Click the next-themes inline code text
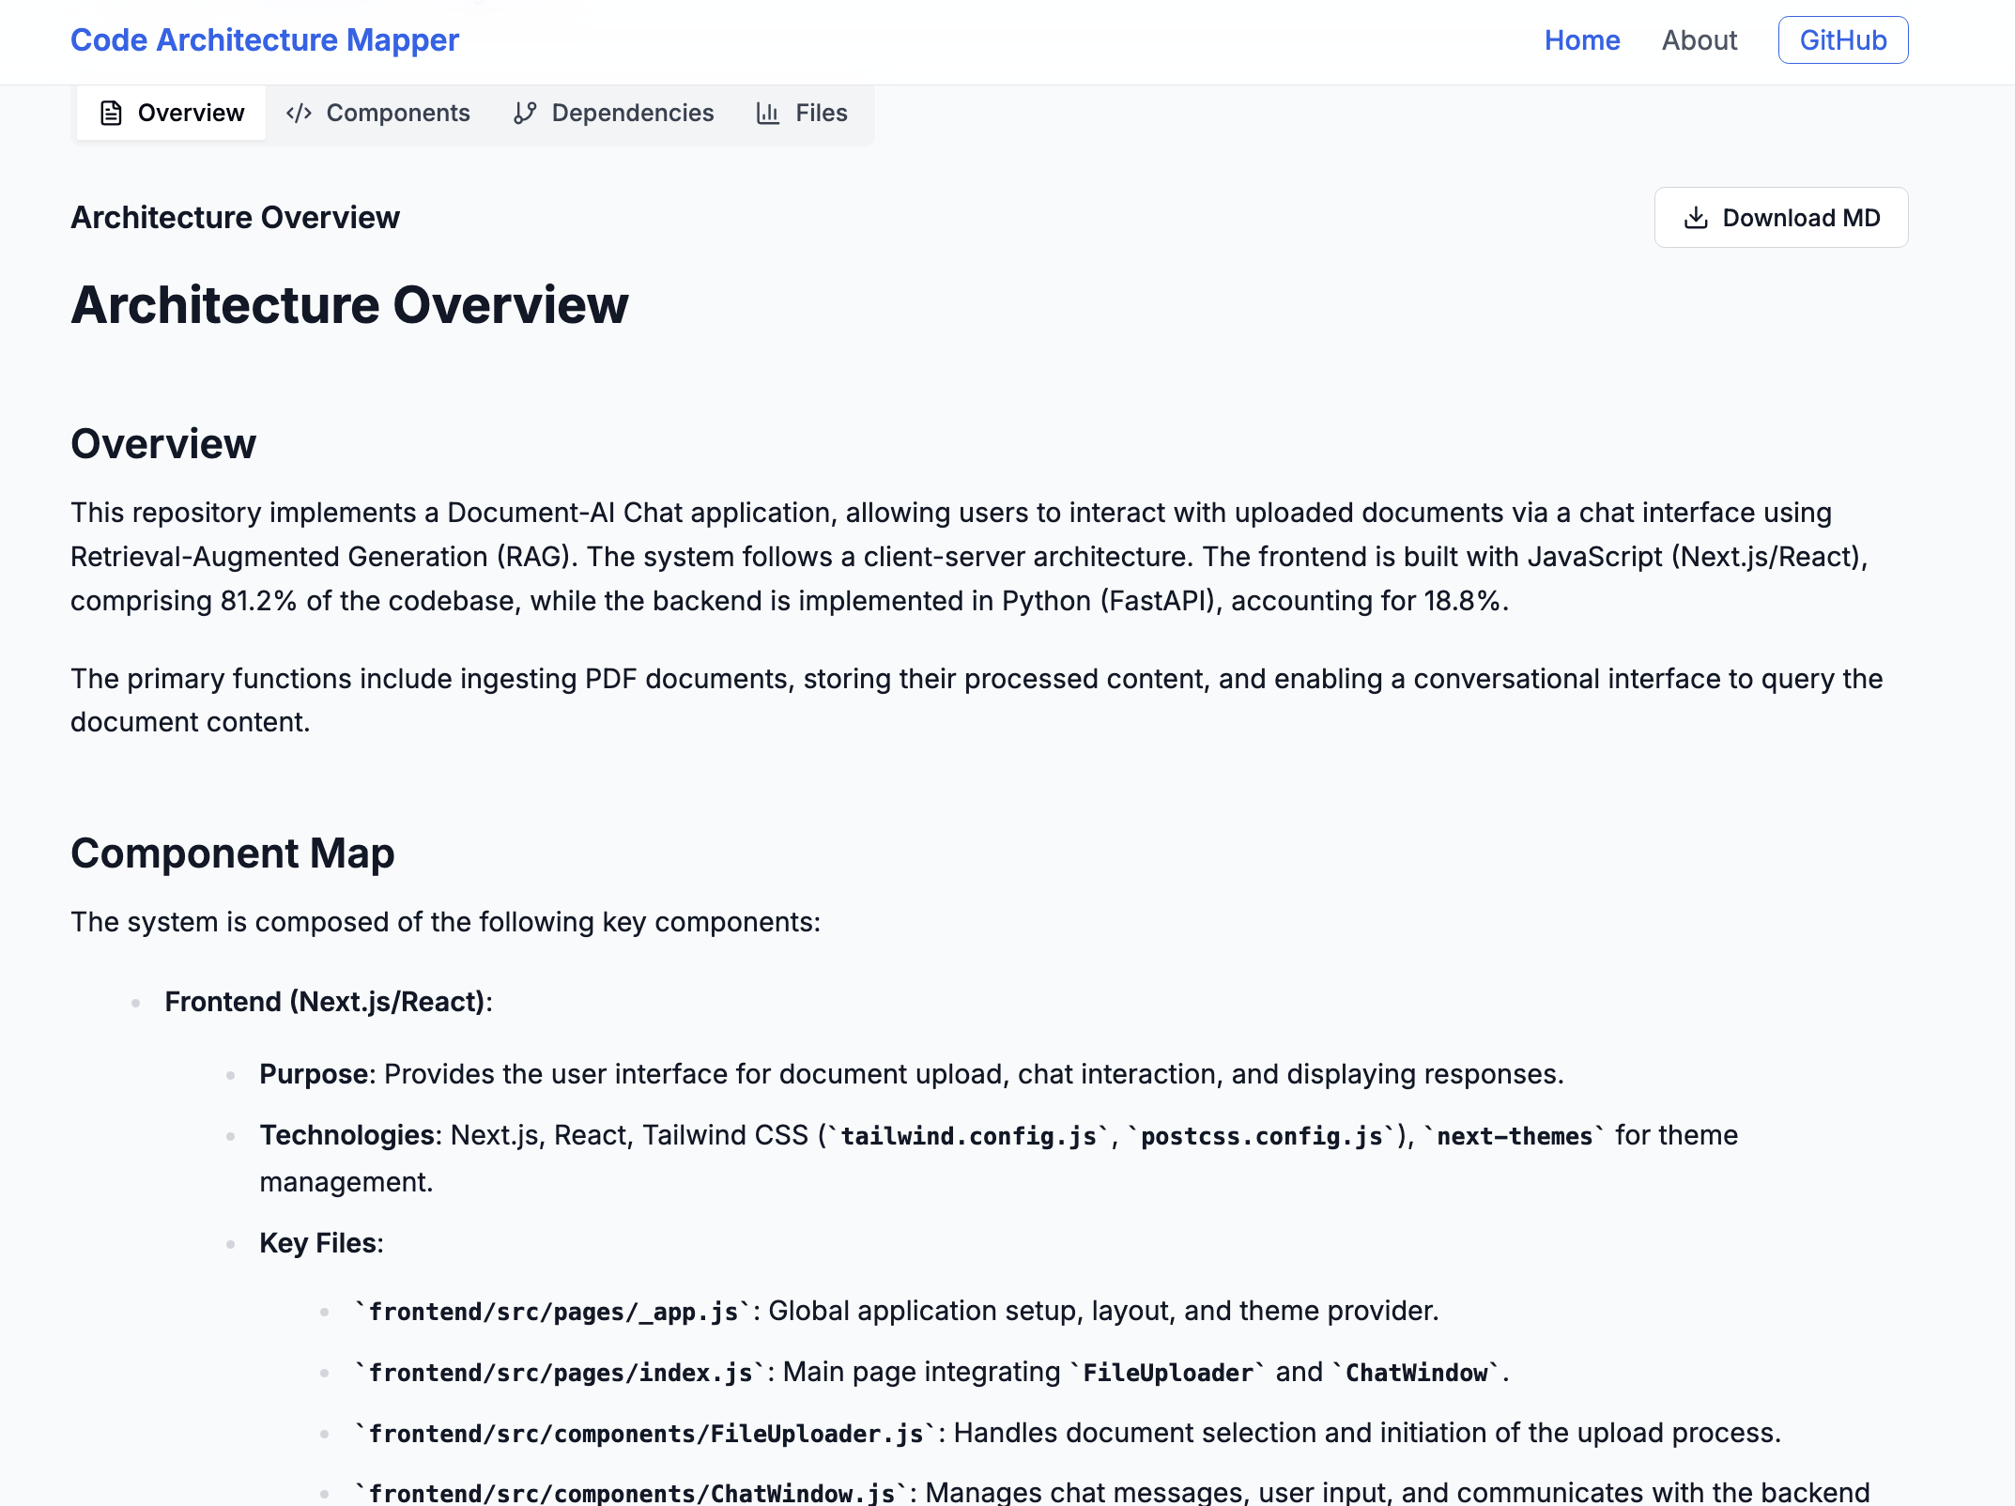Screen dimensions: 2015x1506 [x=1514, y=1136]
